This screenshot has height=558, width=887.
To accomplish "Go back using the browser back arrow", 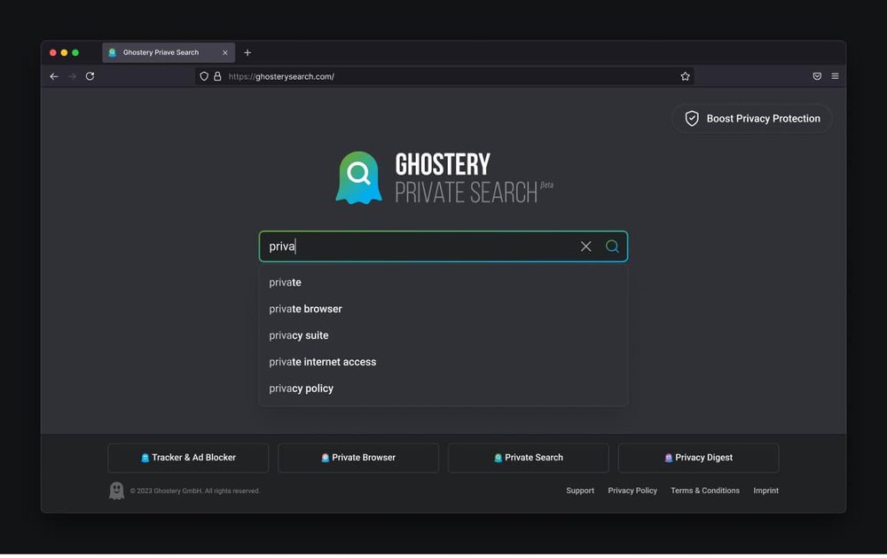I will 54,76.
